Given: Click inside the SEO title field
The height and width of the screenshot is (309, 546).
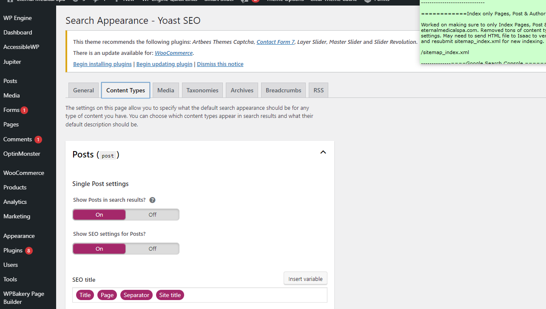Looking at the screenshot, I should pos(255,295).
